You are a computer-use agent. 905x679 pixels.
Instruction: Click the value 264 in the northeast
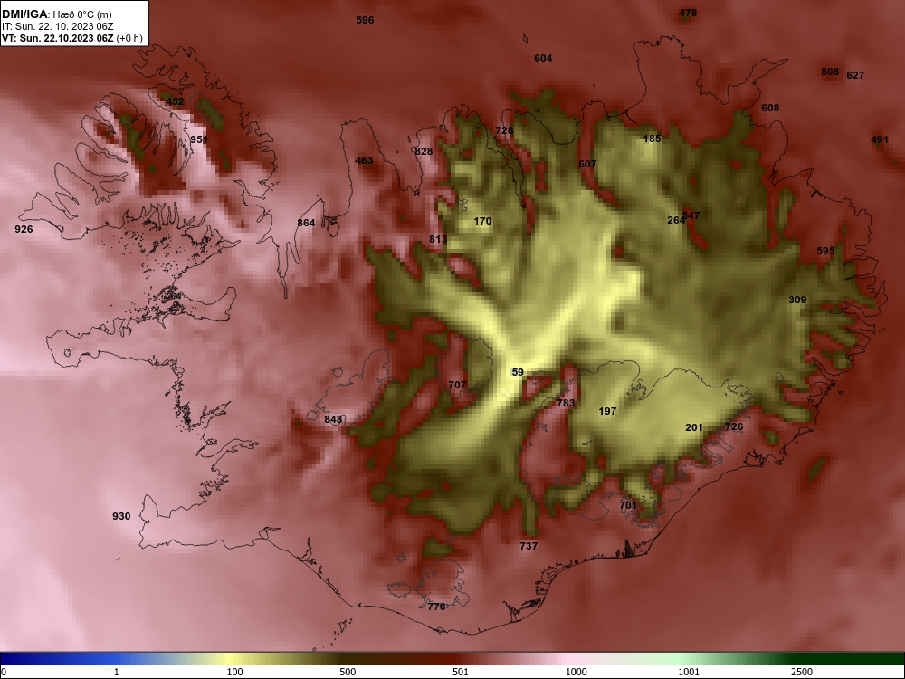(x=675, y=221)
